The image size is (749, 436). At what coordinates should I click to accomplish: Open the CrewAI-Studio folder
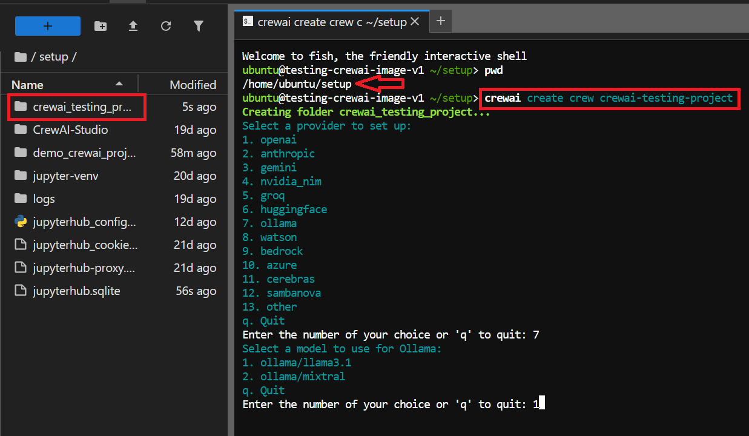114,130
